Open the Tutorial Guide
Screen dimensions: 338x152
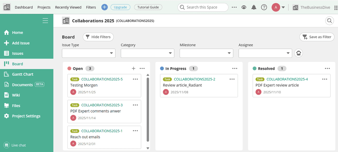tap(148, 7)
